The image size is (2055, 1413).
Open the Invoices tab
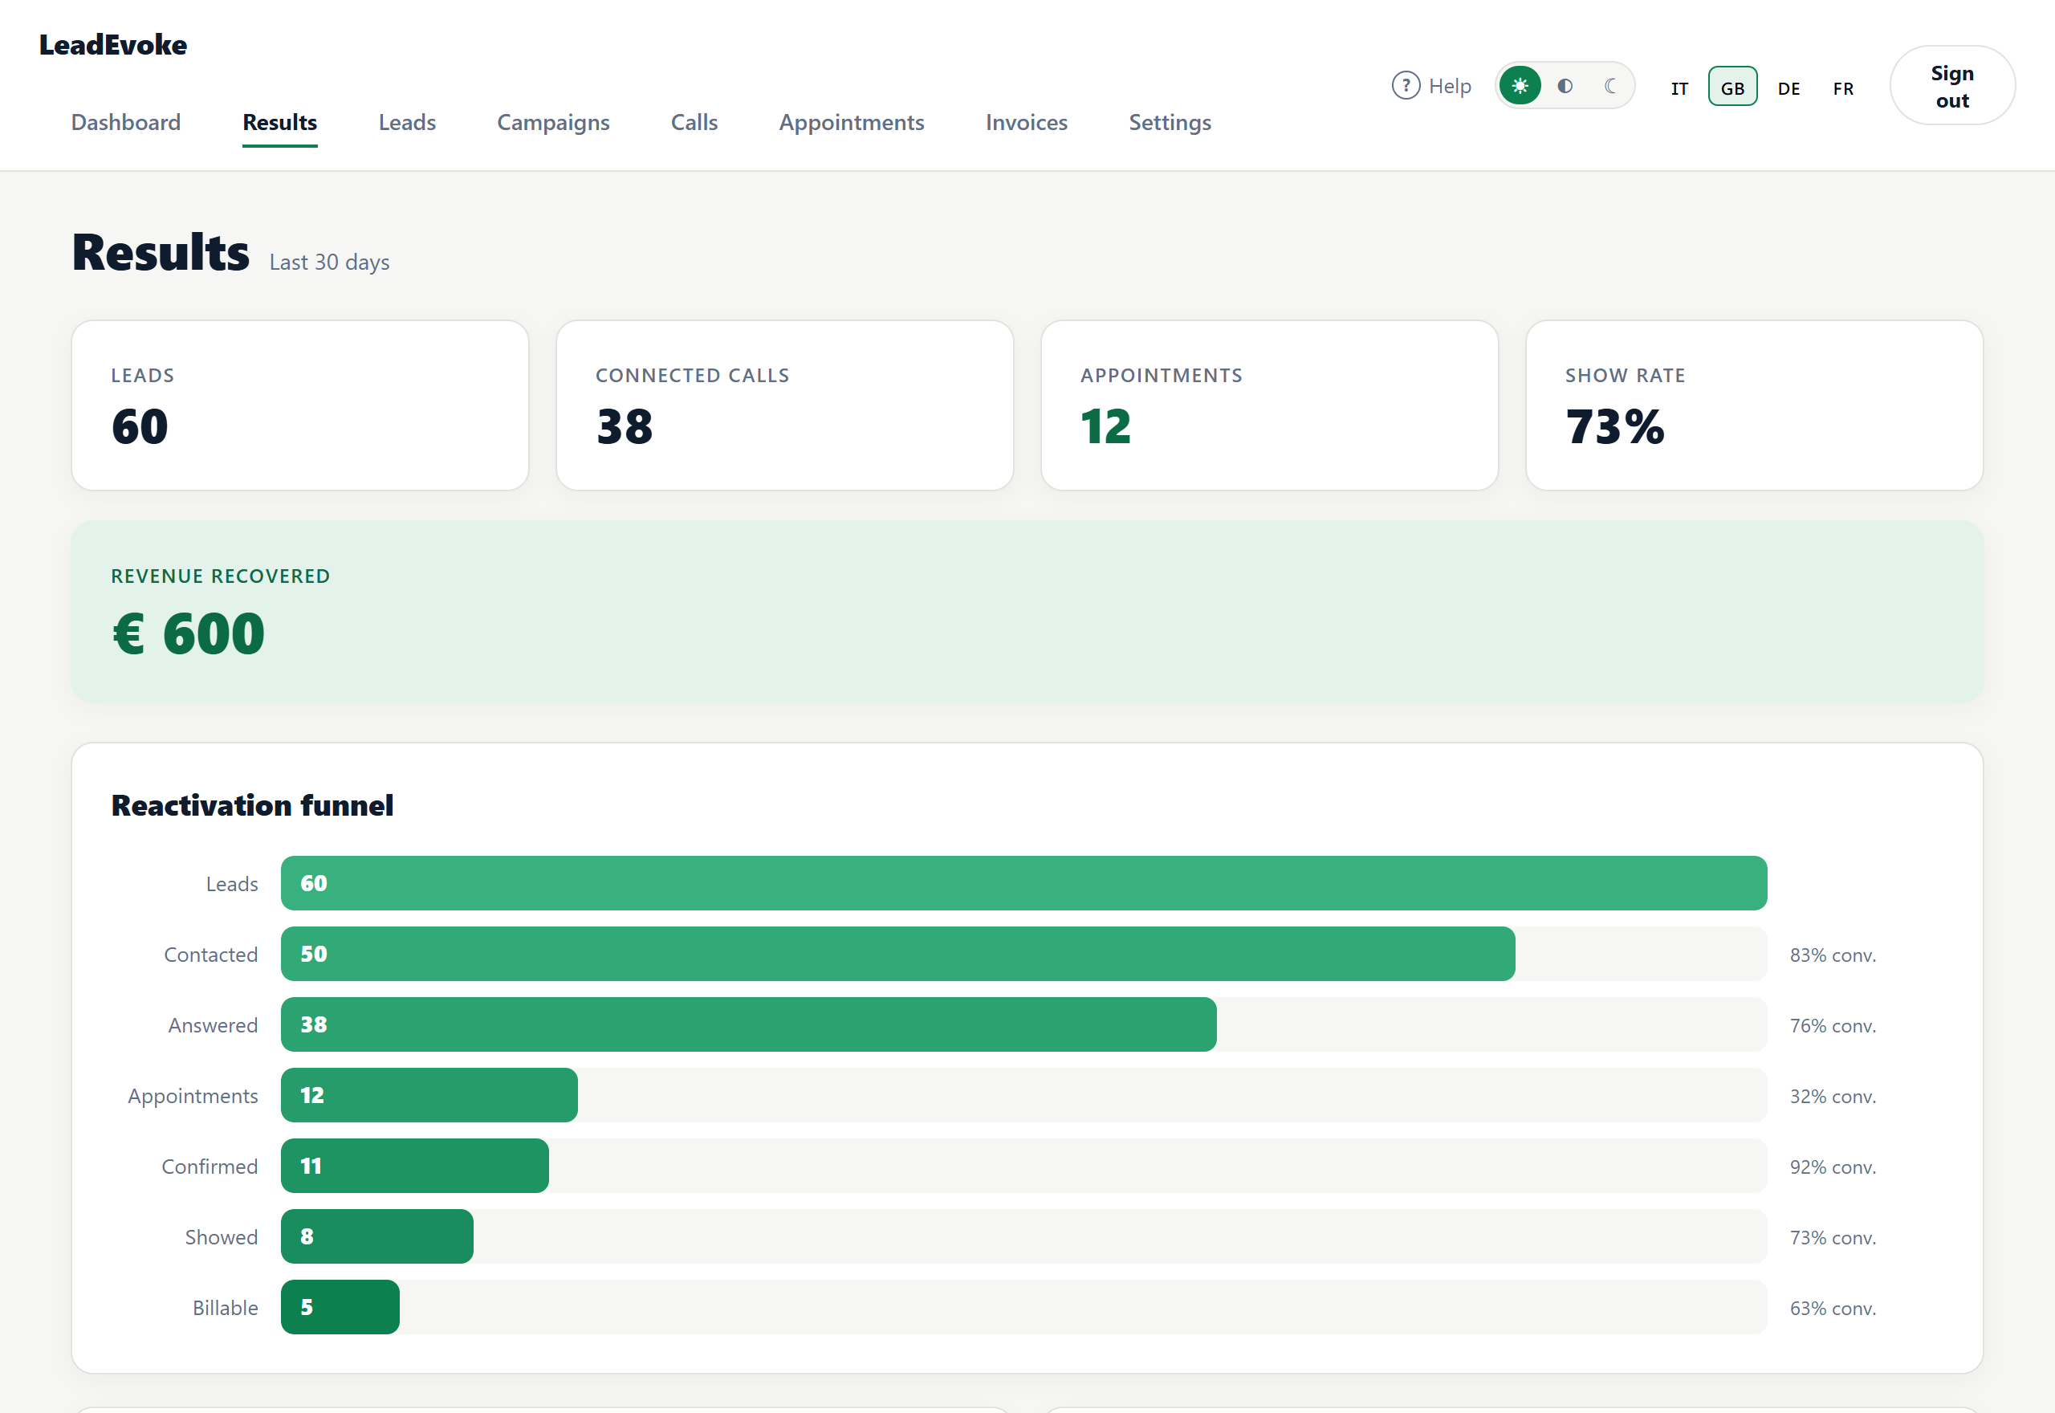[1027, 122]
